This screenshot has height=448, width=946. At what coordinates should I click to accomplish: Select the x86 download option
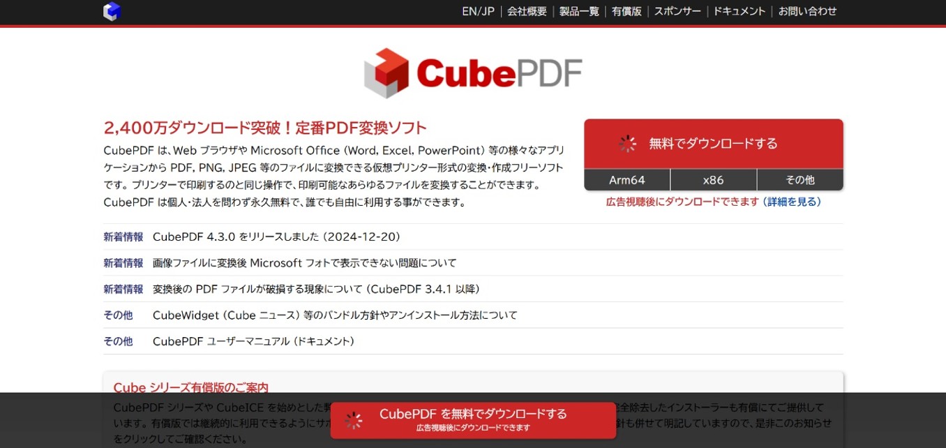(713, 179)
